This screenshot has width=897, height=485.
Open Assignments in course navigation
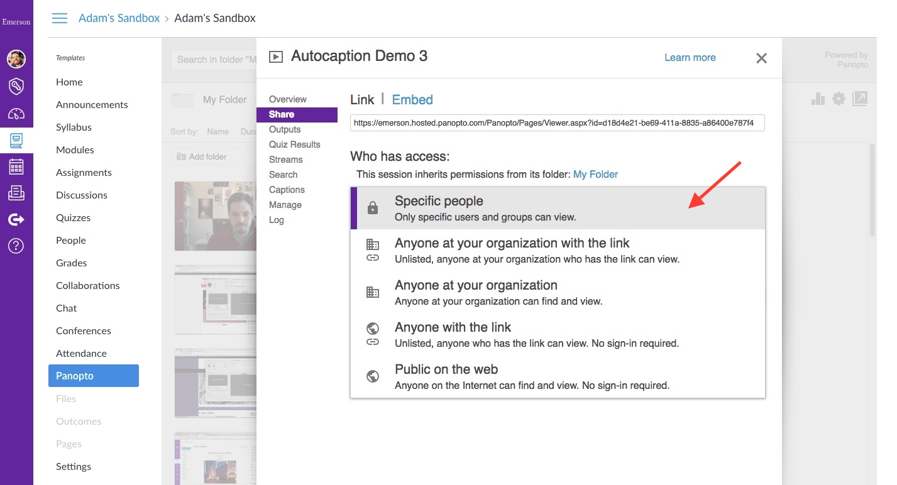coord(84,172)
